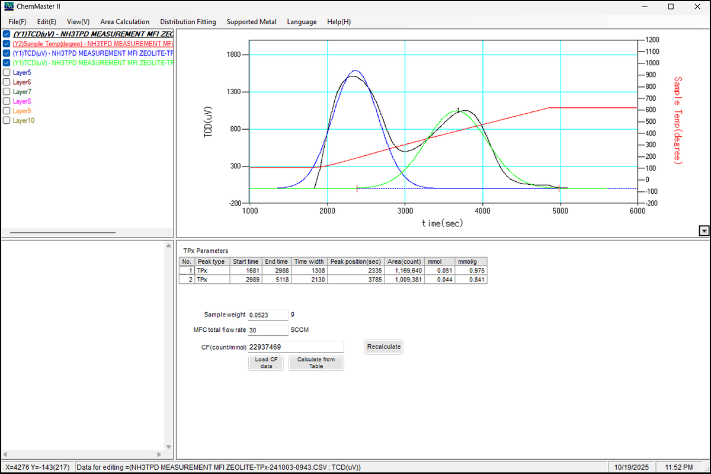Click the left arrow of the lower-left horizontal scrollbar
Screen dimensions: 711x474
(5, 454)
